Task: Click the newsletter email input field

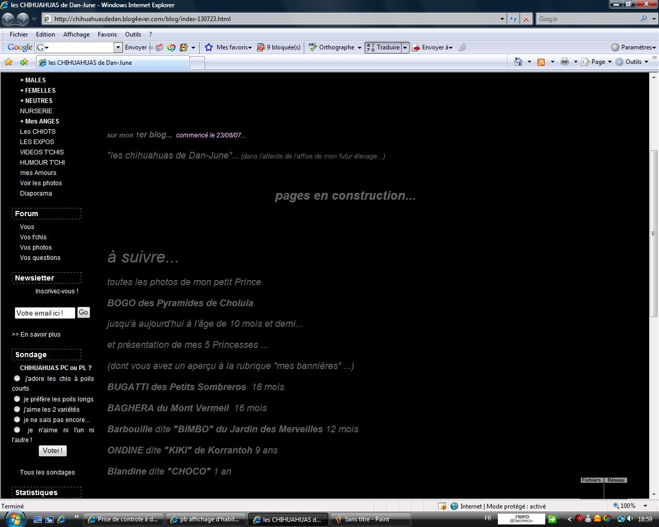Action: (x=45, y=313)
